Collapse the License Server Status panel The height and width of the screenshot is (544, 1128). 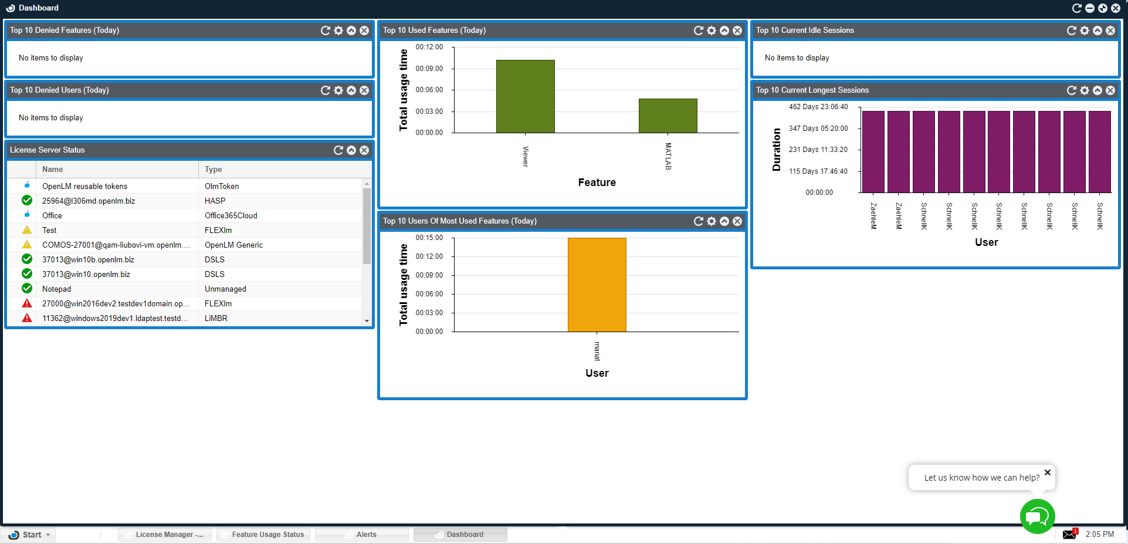(x=351, y=150)
